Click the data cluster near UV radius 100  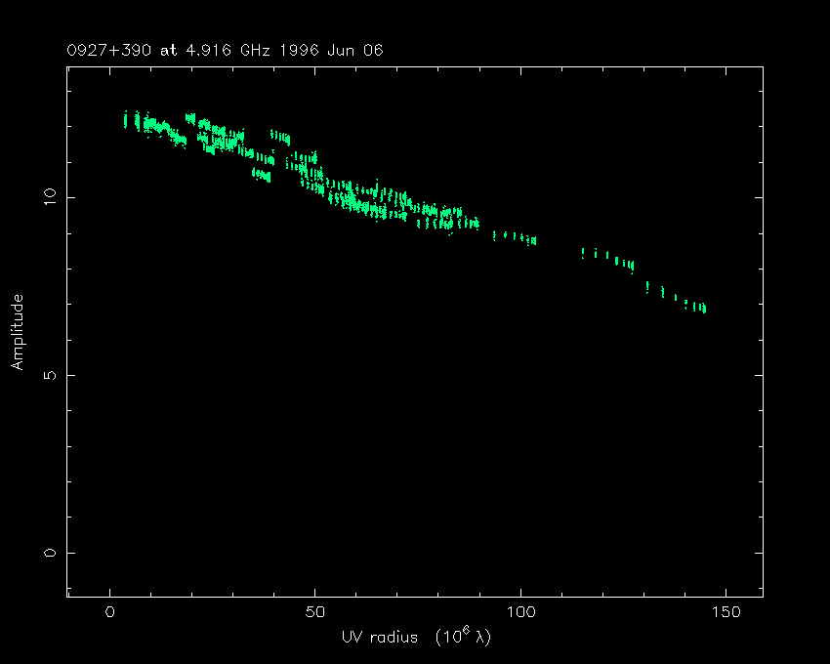(516, 237)
